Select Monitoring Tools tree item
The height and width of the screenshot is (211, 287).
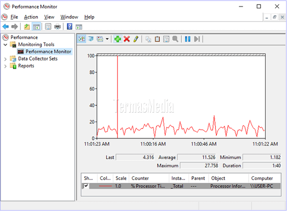(36, 45)
